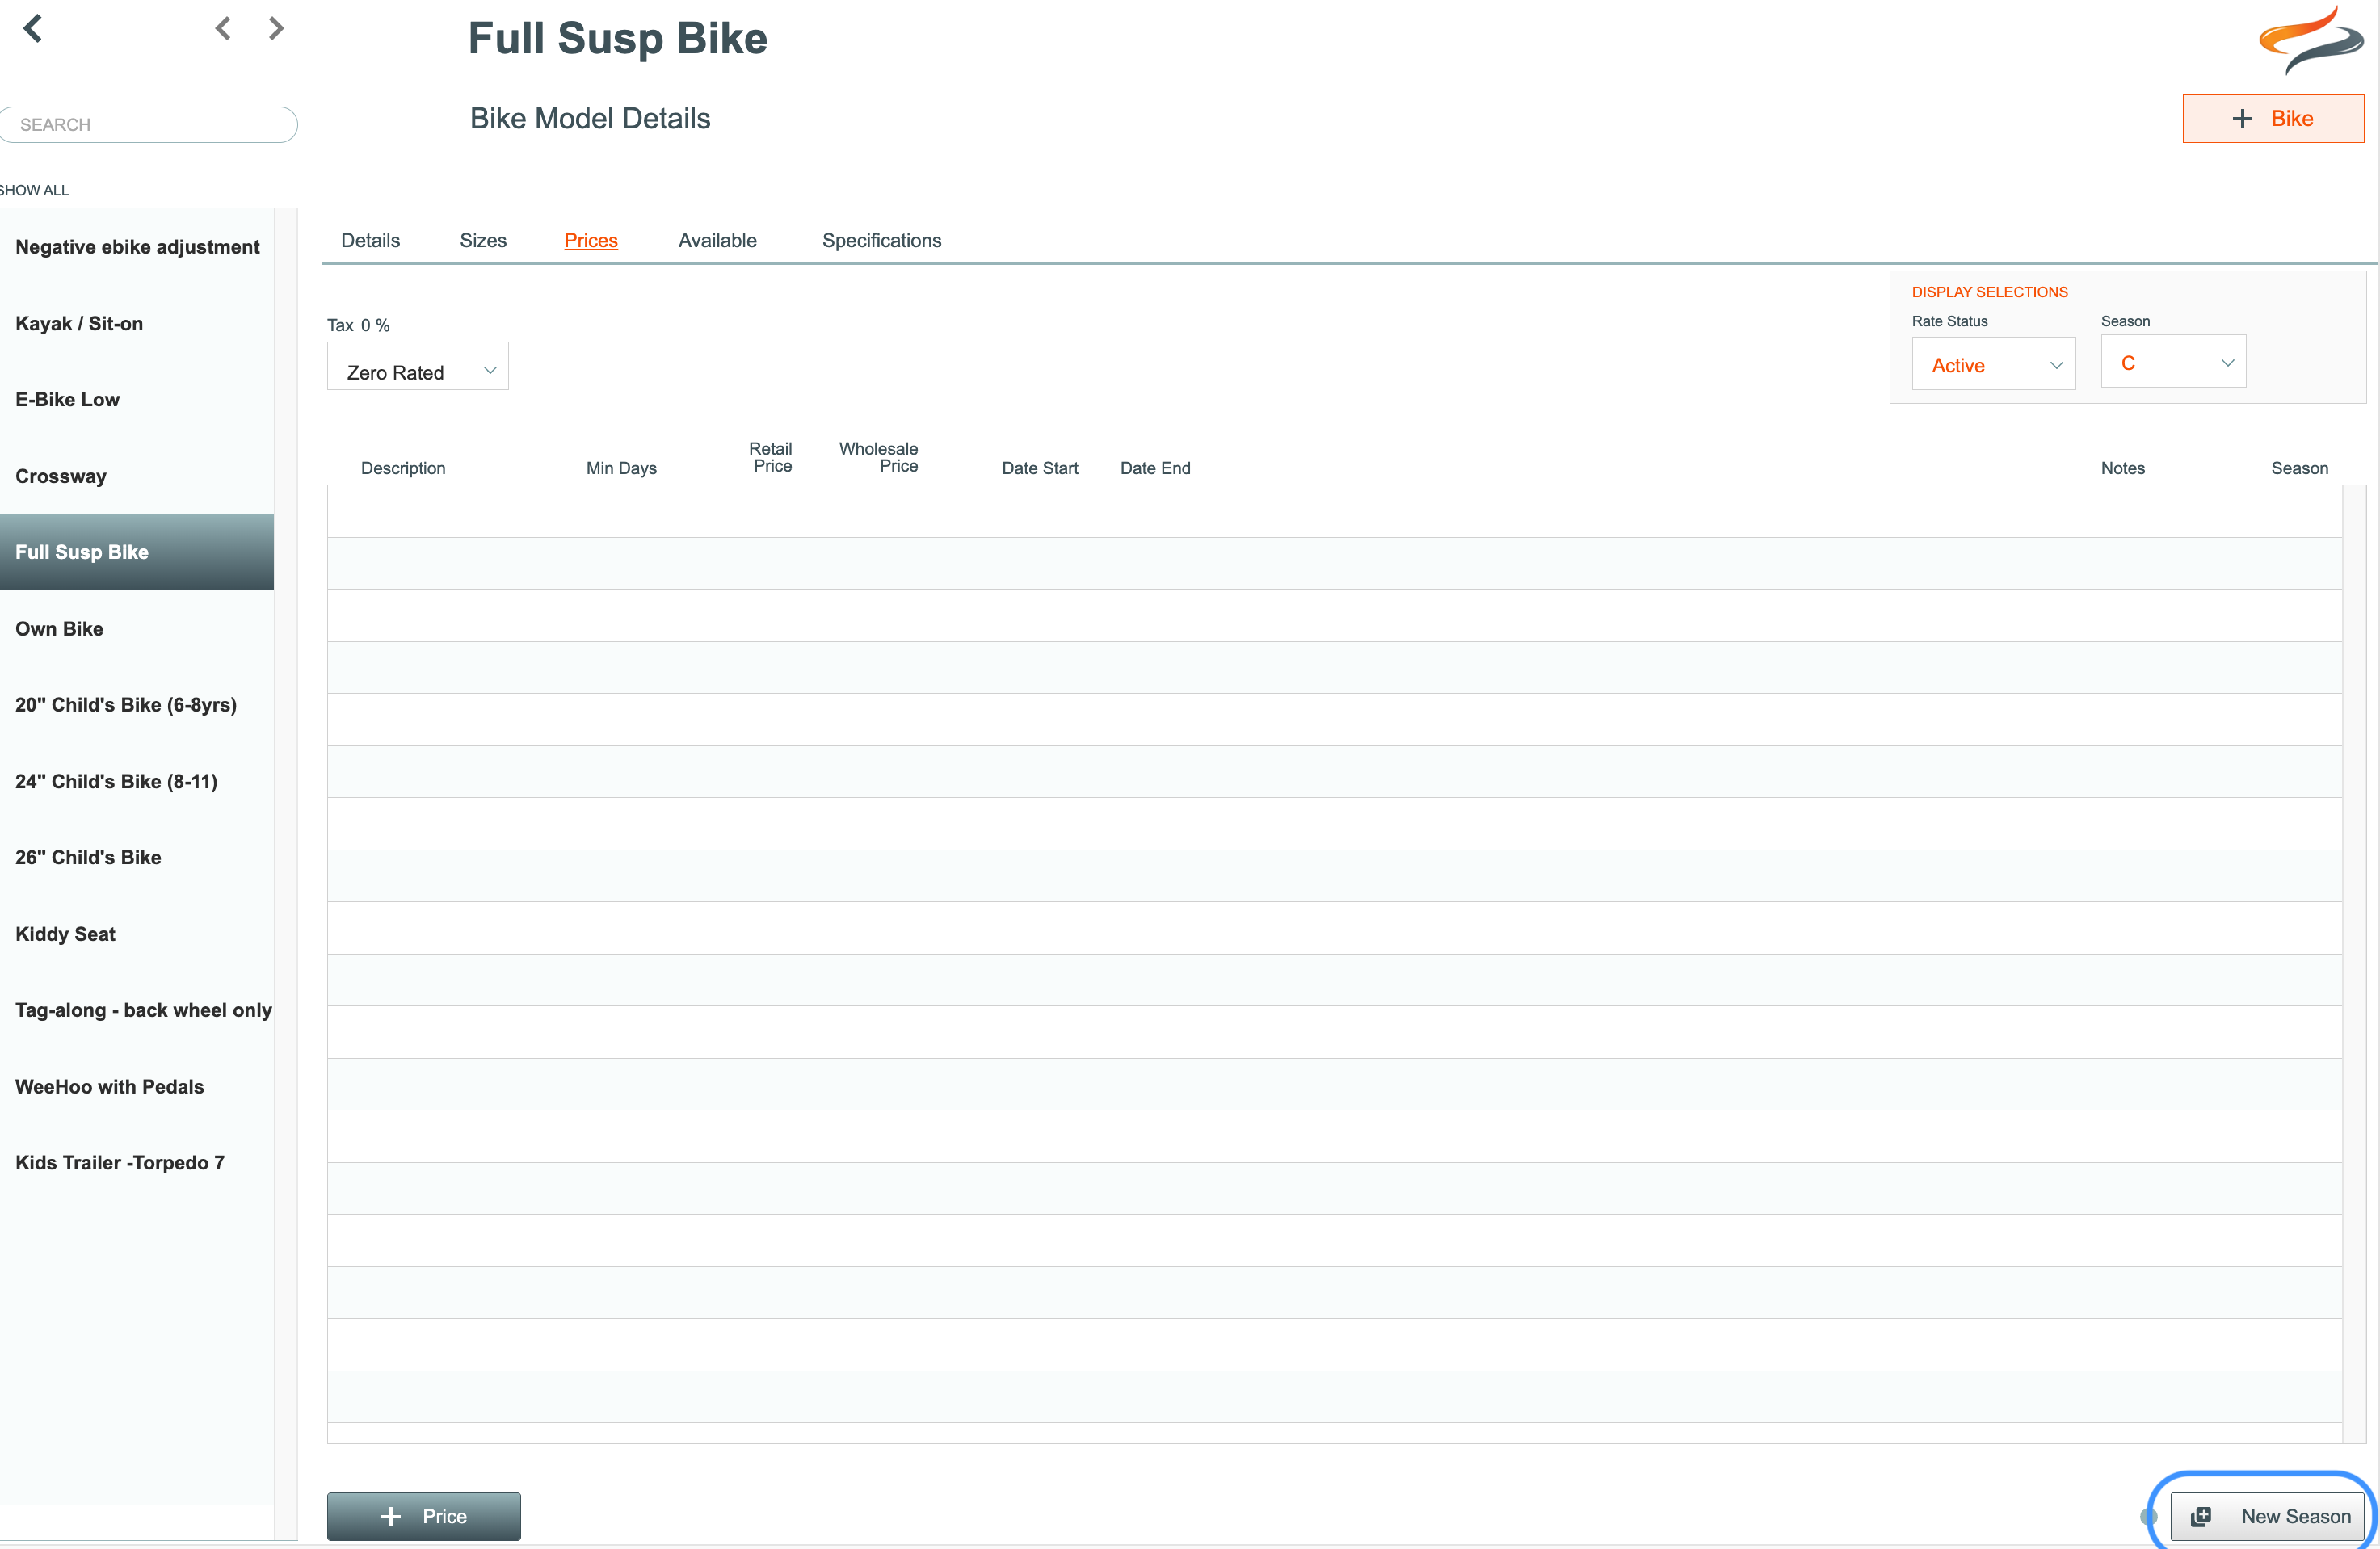Click the Wholesale Price column header
This screenshot has height=1549, width=2380.
878,458
